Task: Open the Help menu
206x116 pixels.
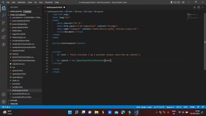Action: point(57,2)
